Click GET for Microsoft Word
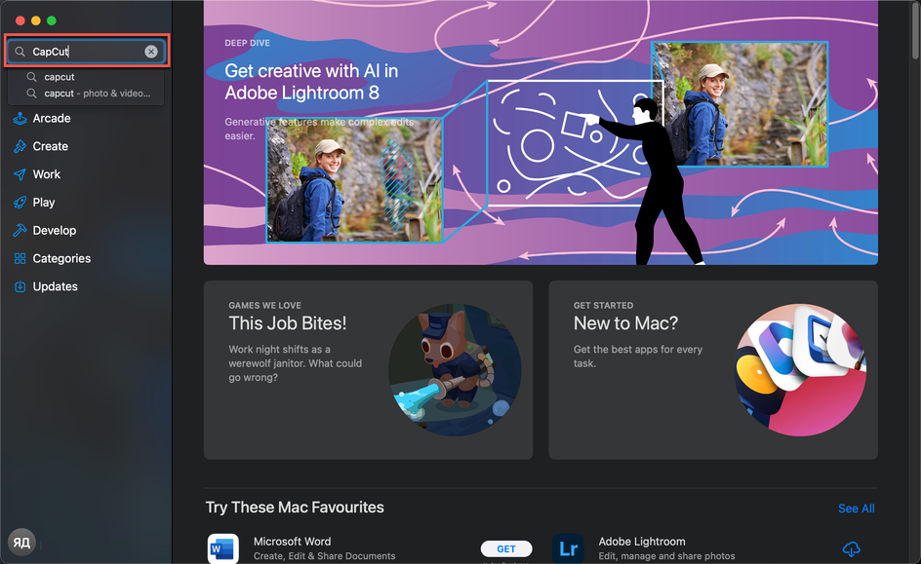 (x=506, y=548)
